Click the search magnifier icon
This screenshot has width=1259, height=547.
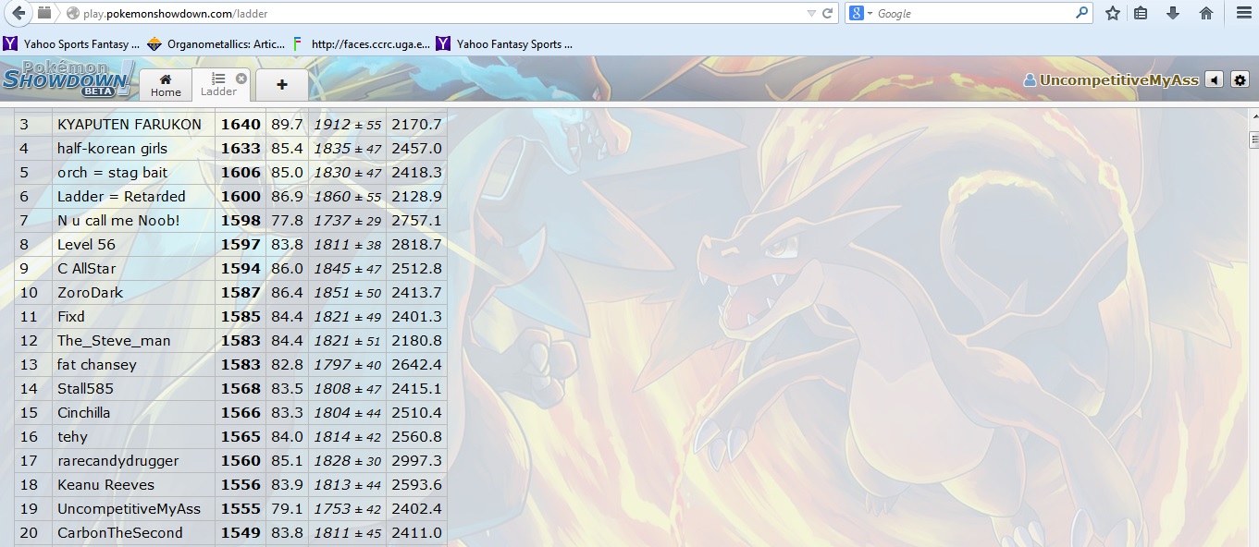pyautogui.click(x=1081, y=13)
